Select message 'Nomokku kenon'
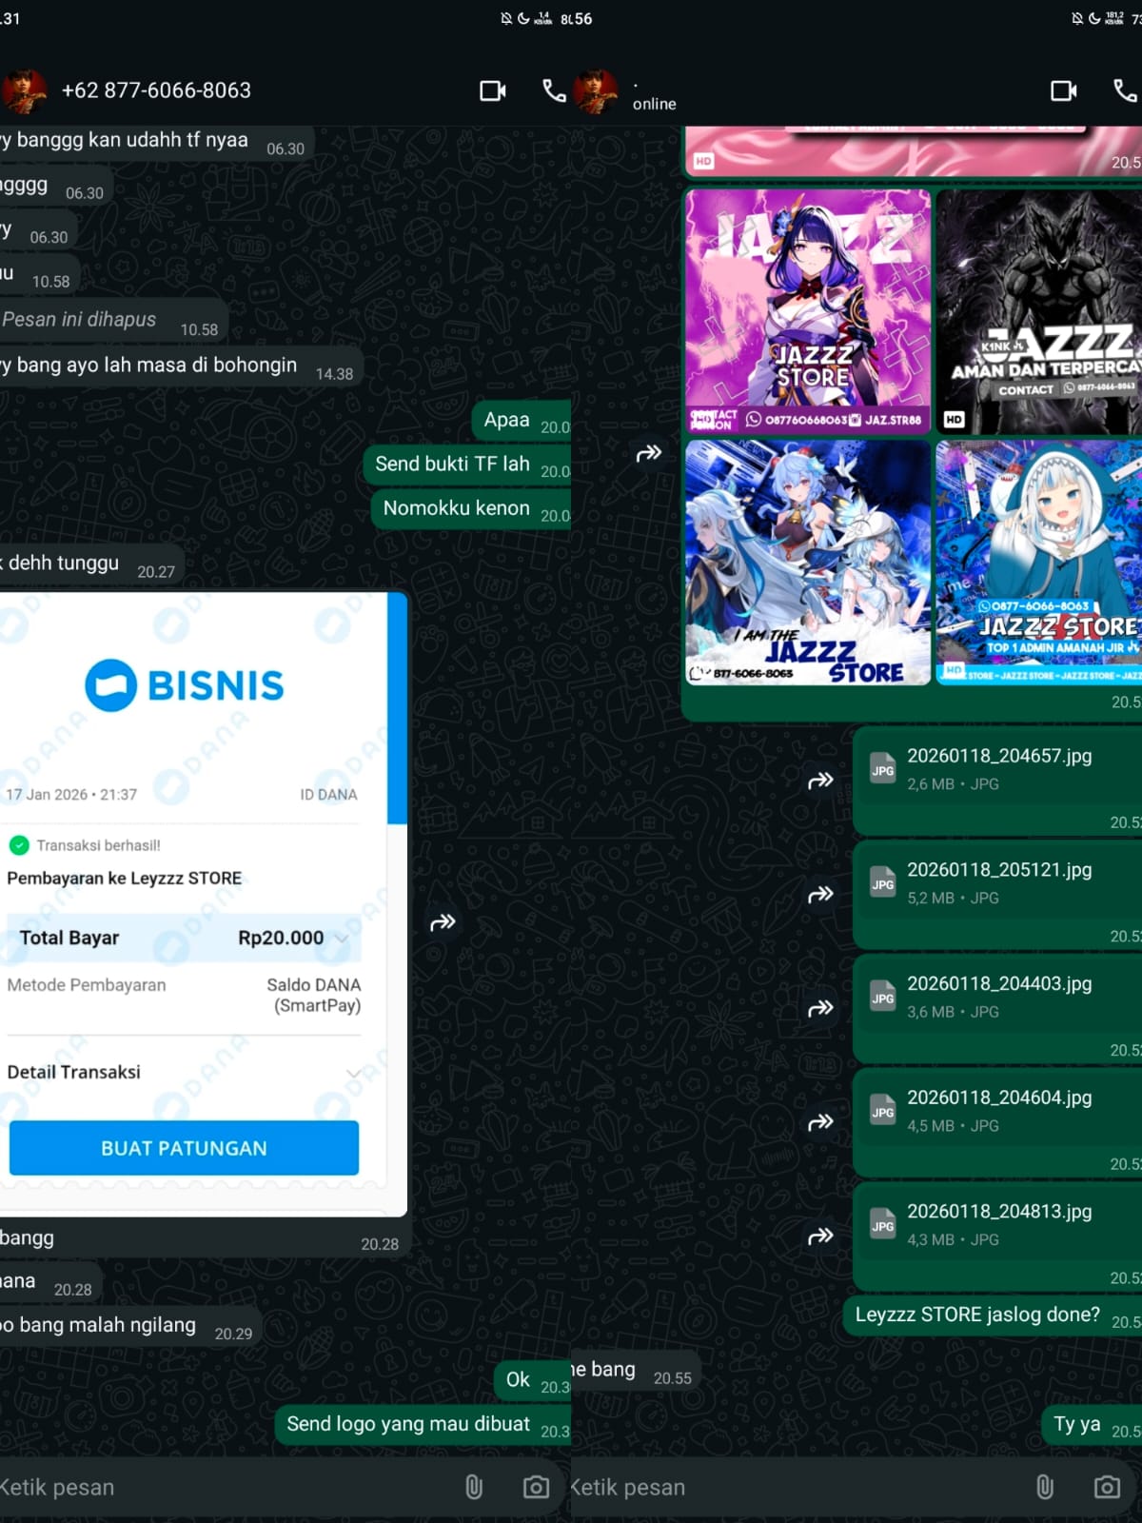Screen dimensions: 1142x1523 [471, 508]
